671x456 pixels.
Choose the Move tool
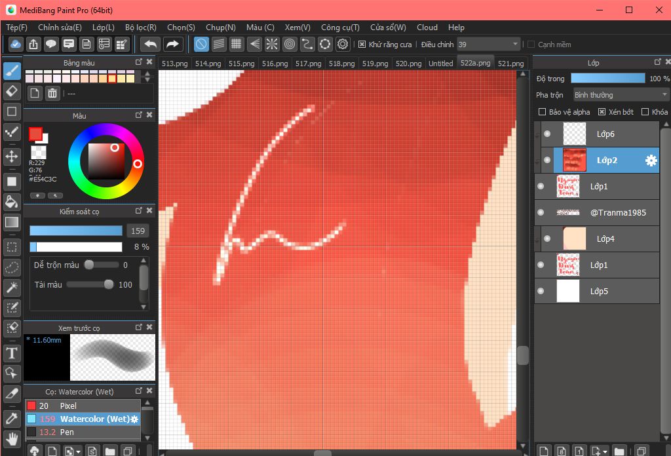click(x=12, y=156)
